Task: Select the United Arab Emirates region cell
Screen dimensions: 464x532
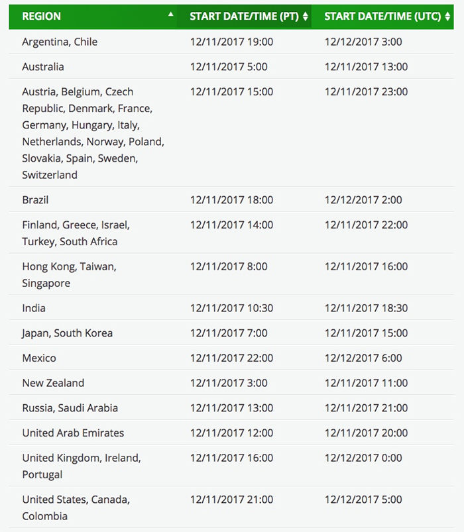Action: (73, 433)
